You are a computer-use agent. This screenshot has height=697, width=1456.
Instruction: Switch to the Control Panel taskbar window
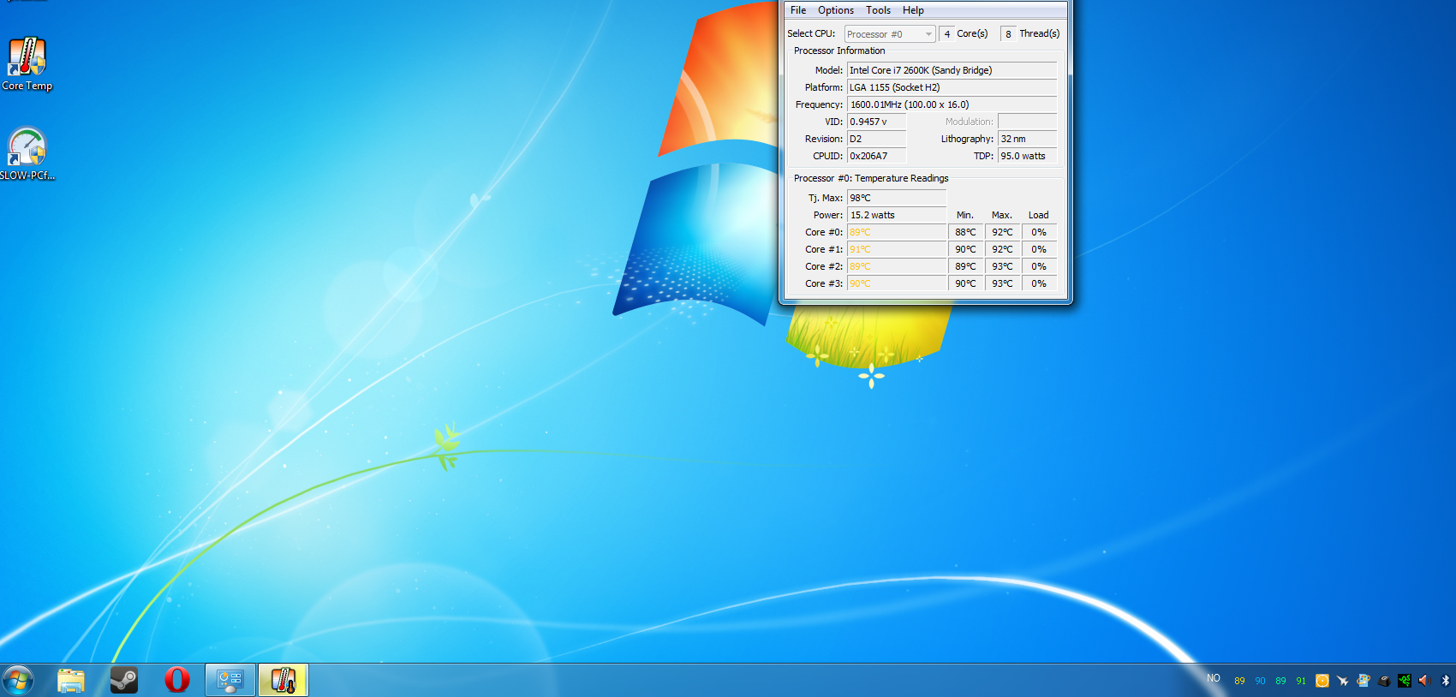pos(230,681)
